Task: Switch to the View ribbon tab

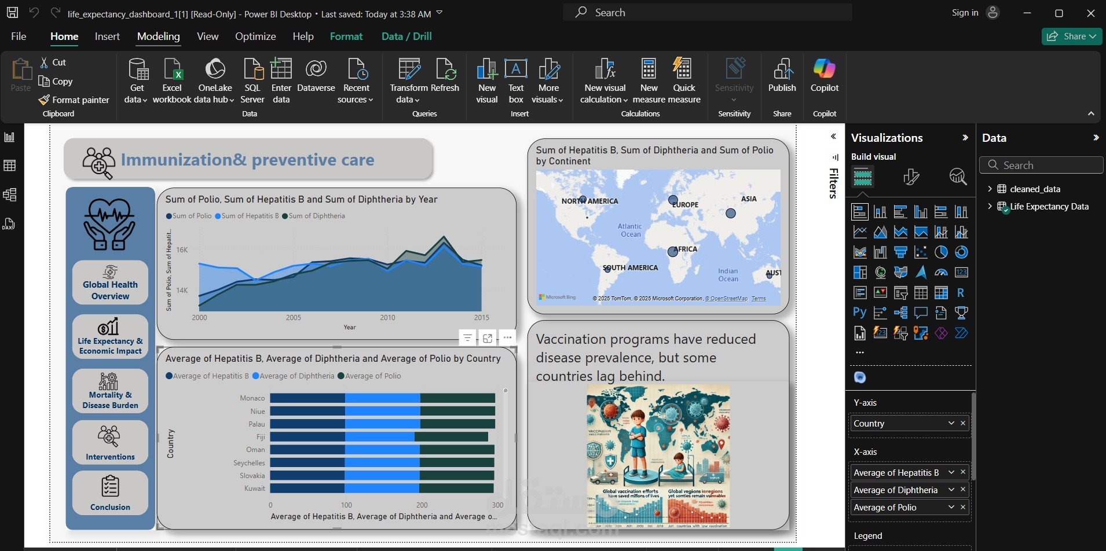Action: (207, 36)
